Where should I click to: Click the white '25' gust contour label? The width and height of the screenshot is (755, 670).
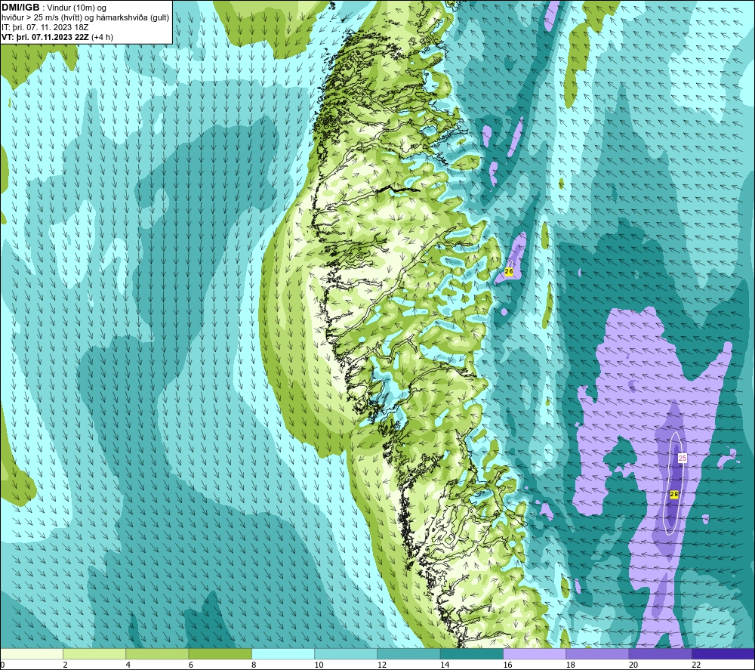point(683,458)
